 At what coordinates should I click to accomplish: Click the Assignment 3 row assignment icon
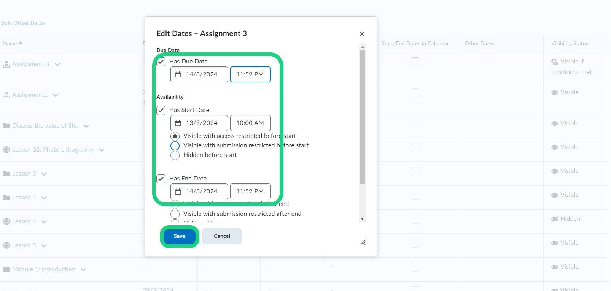pyautogui.click(x=6, y=64)
